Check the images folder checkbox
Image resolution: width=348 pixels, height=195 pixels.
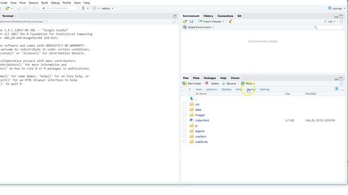click(184, 114)
